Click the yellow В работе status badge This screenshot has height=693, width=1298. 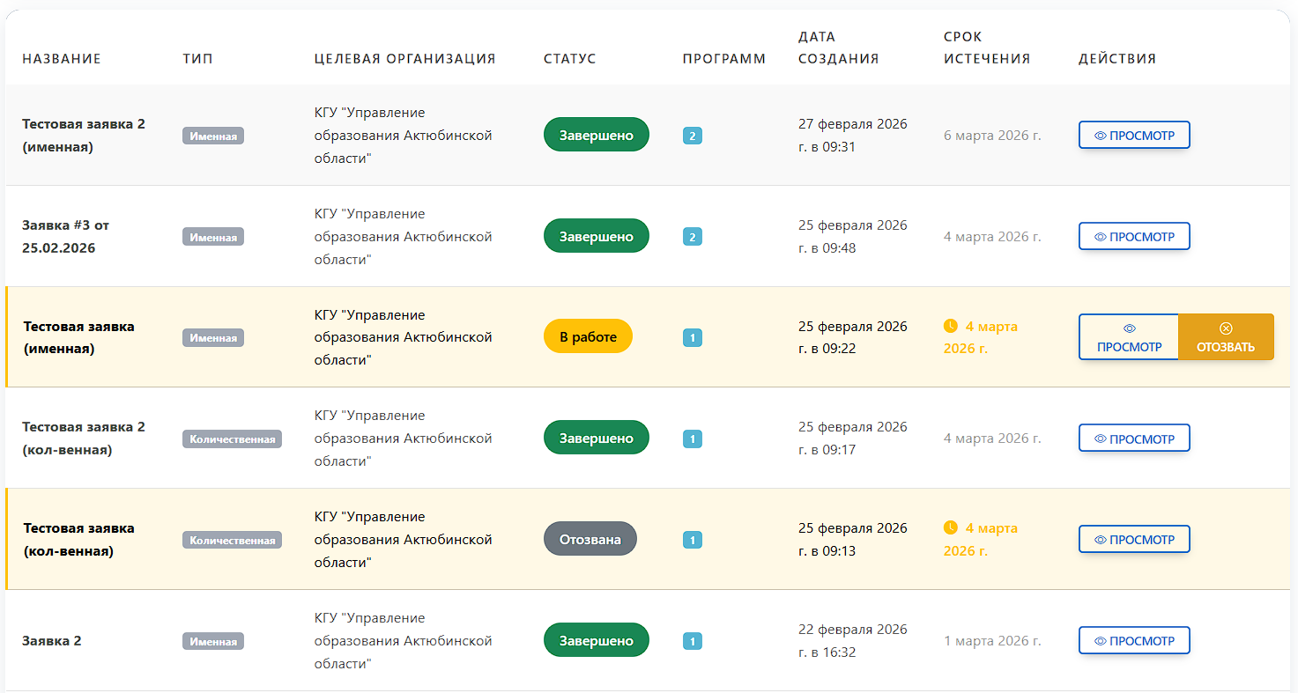[x=588, y=336]
